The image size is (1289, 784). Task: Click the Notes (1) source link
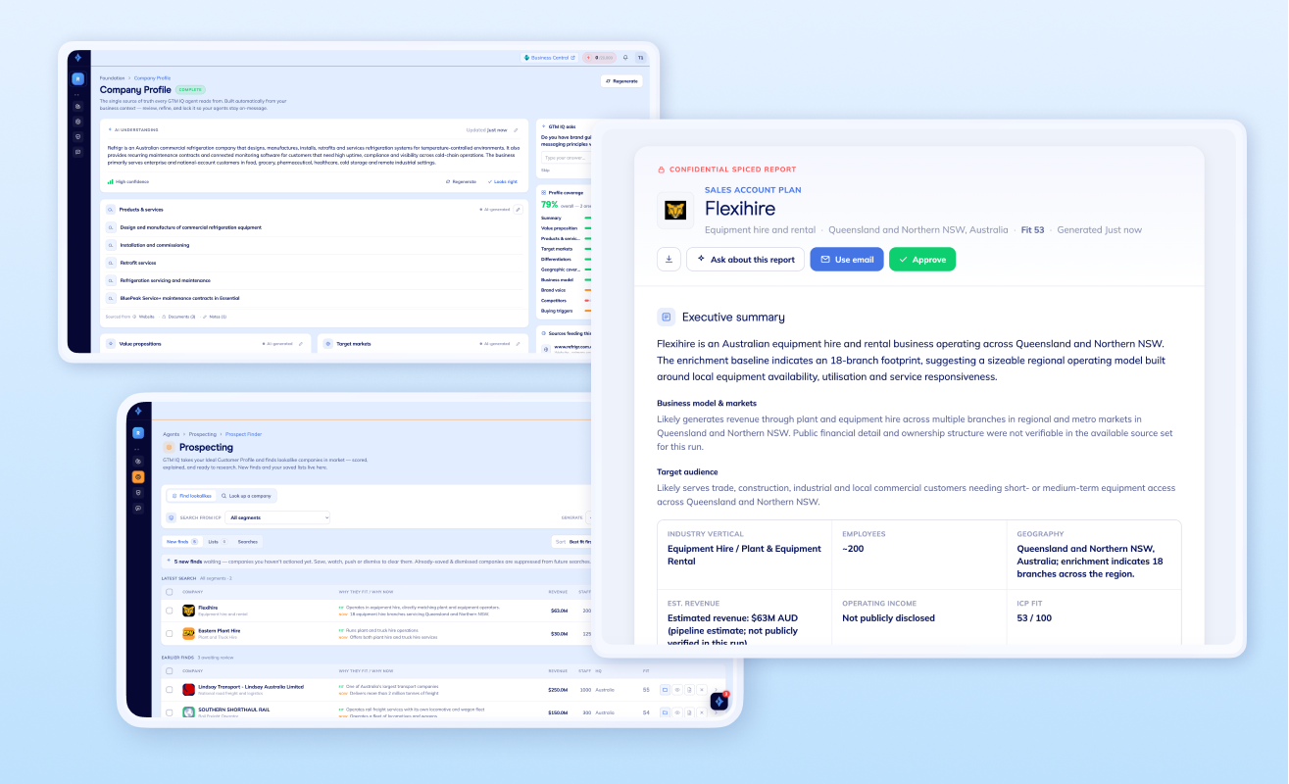[215, 317]
